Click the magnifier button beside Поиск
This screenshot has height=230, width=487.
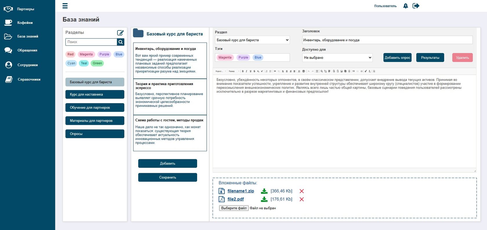point(121,42)
